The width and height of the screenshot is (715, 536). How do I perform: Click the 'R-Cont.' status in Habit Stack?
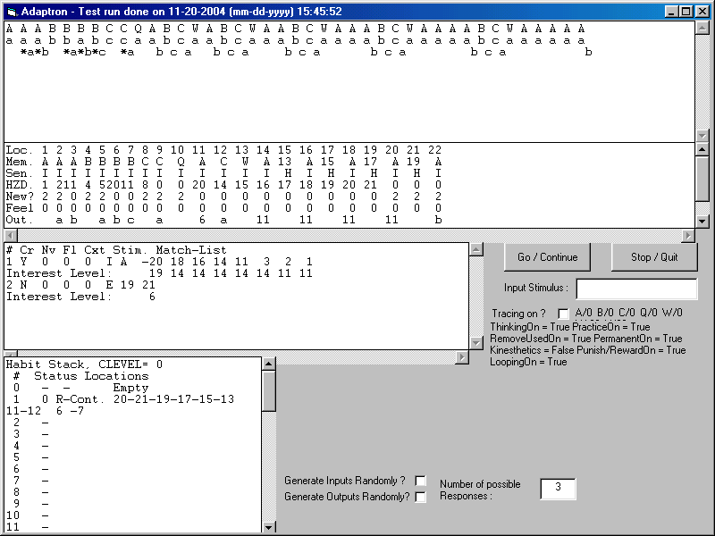click(80, 399)
